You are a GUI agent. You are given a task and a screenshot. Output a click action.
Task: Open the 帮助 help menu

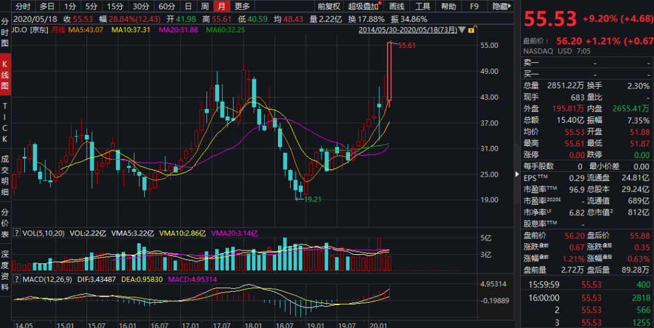(449, 7)
